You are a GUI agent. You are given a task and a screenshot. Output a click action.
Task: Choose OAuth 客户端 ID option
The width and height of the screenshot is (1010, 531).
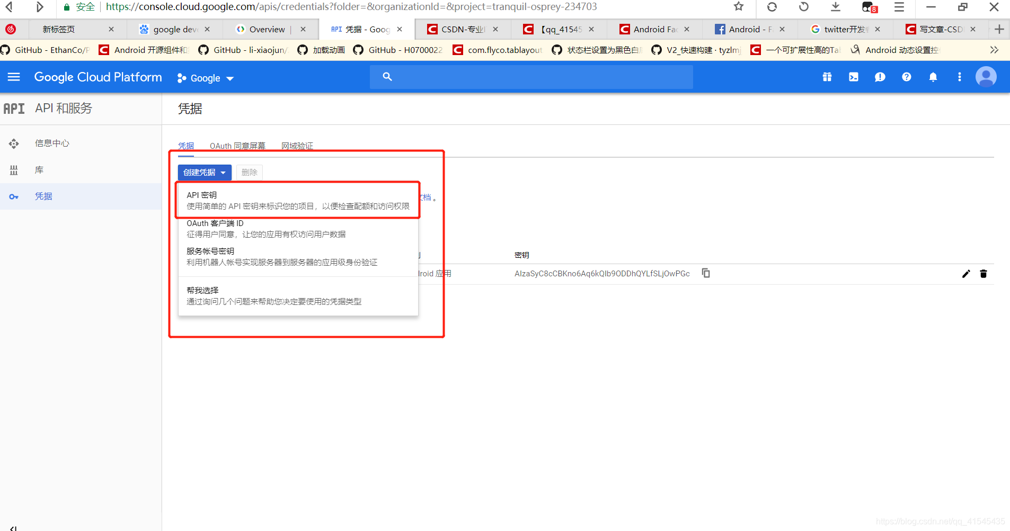[298, 229]
